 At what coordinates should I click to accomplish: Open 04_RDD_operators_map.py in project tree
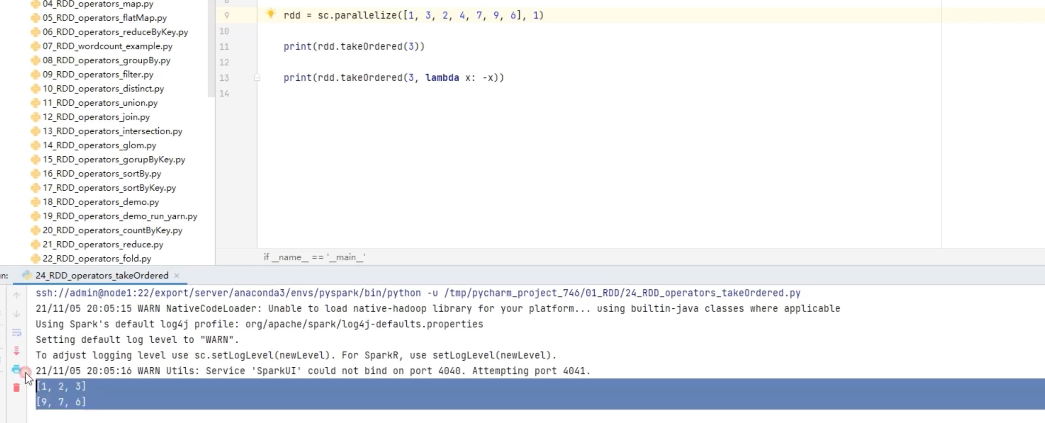pyautogui.click(x=98, y=4)
